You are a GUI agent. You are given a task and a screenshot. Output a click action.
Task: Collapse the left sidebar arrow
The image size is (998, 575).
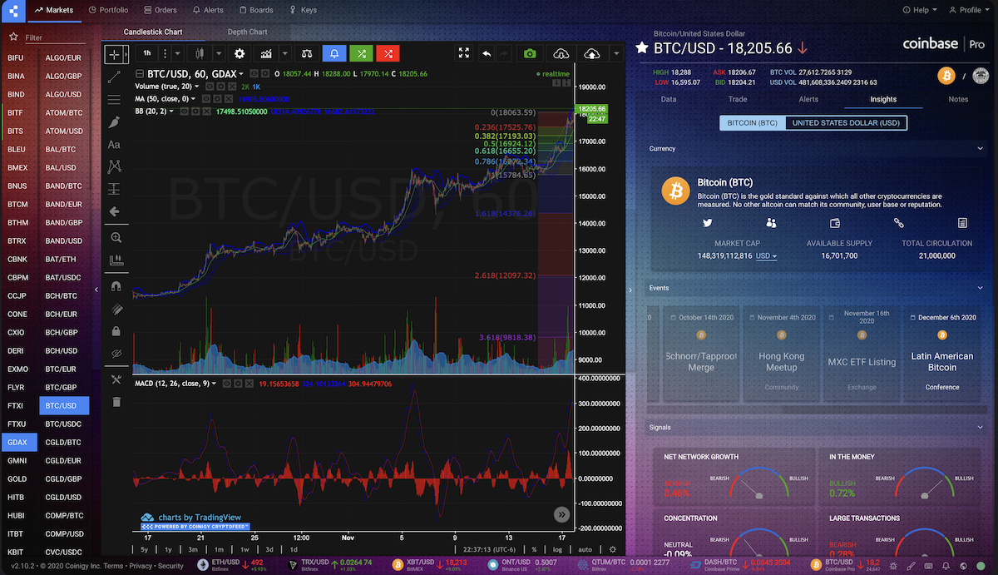[x=96, y=289]
